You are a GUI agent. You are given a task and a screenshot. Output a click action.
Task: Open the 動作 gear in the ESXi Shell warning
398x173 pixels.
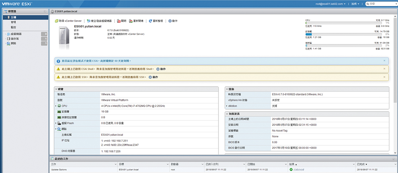tap(161, 69)
